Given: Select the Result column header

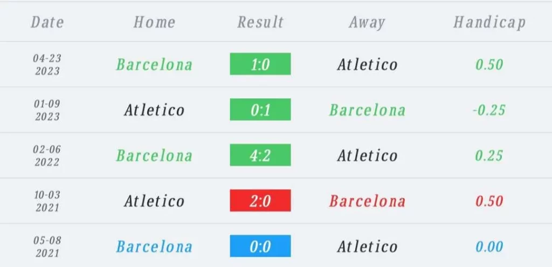Looking at the screenshot, I should point(260,22).
